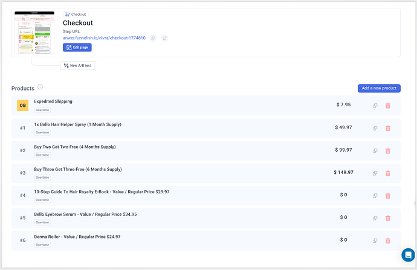417x270 pixels.
Task: Click Add a new product button
Action: point(379,88)
